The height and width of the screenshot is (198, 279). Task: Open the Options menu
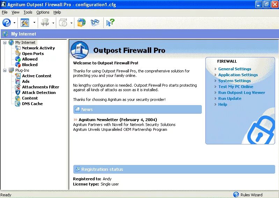[43, 12]
